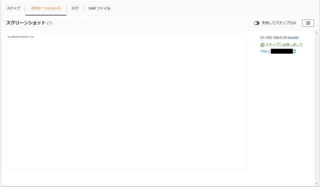Click the scrollbar down arrow
This screenshot has width=320, height=187.
point(316,183)
